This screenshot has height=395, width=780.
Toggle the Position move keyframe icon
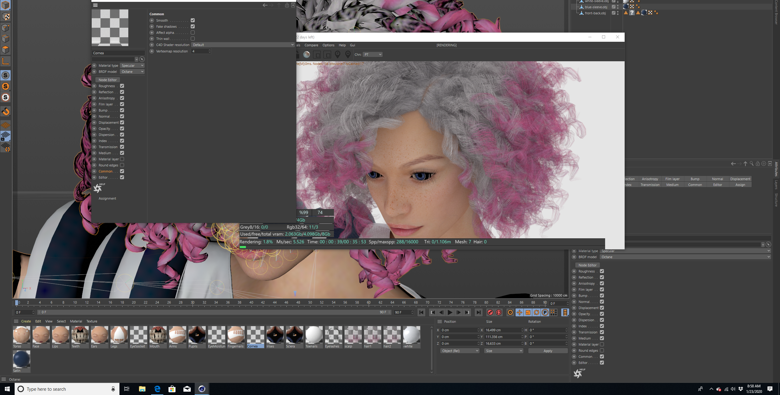(519, 312)
